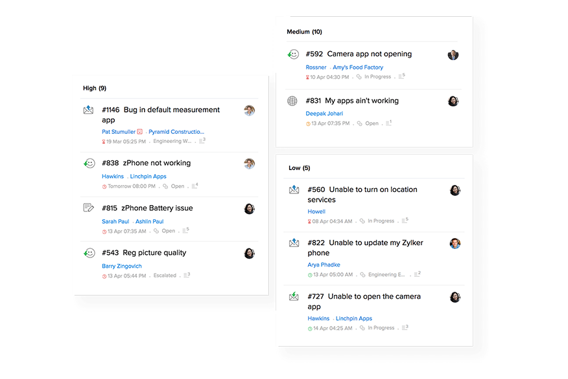Screen dimensions: 568x379
Task: Click the thread count icon on ticket #822
Action: 417,275
